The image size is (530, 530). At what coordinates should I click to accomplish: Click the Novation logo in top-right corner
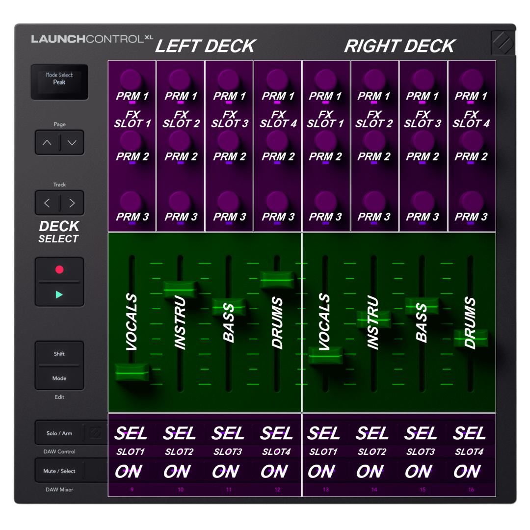coord(503,43)
